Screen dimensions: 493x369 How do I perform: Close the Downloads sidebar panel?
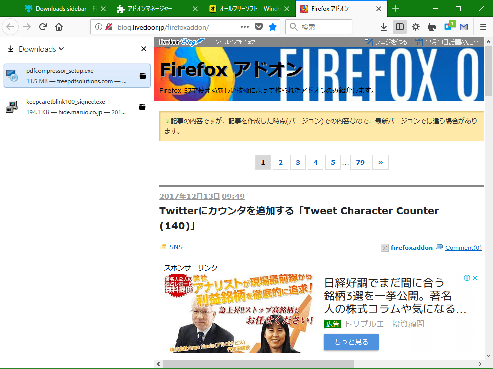point(144,49)
